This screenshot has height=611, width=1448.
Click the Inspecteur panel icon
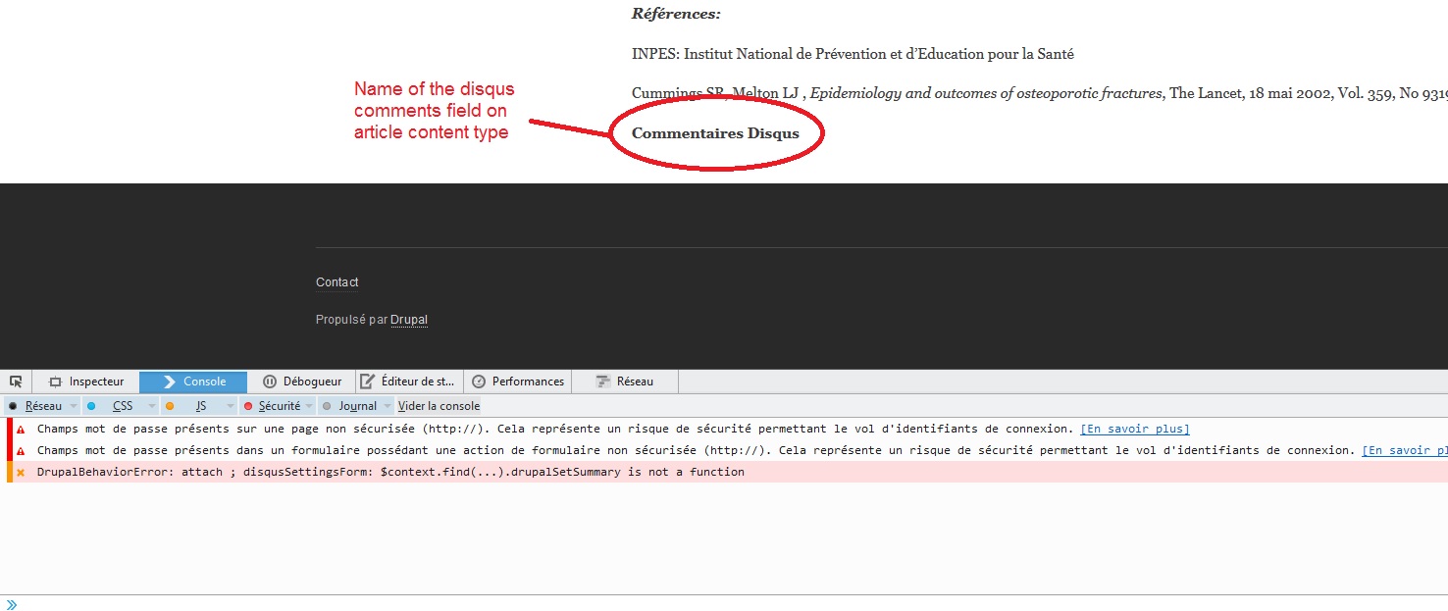56,381
